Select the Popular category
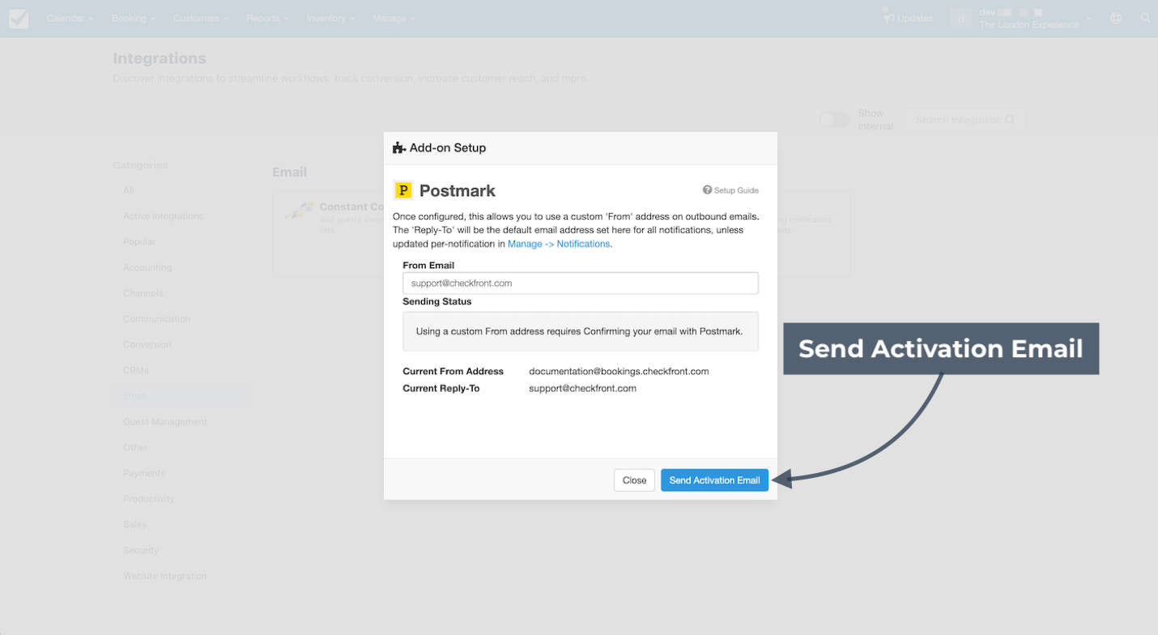The image size is (1158, 635). click(x=139, y=241)
